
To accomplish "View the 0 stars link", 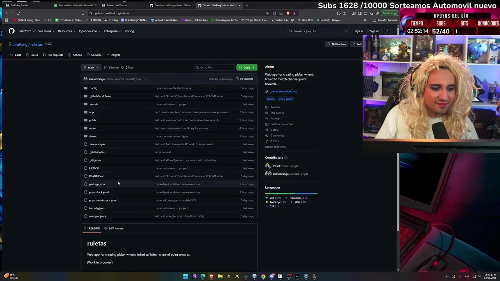I will [x=274, y=130].
